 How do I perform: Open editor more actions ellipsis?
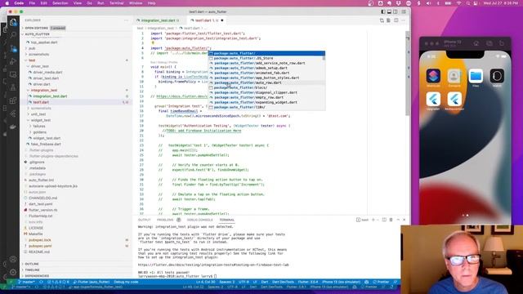click(x=404, y=20)
